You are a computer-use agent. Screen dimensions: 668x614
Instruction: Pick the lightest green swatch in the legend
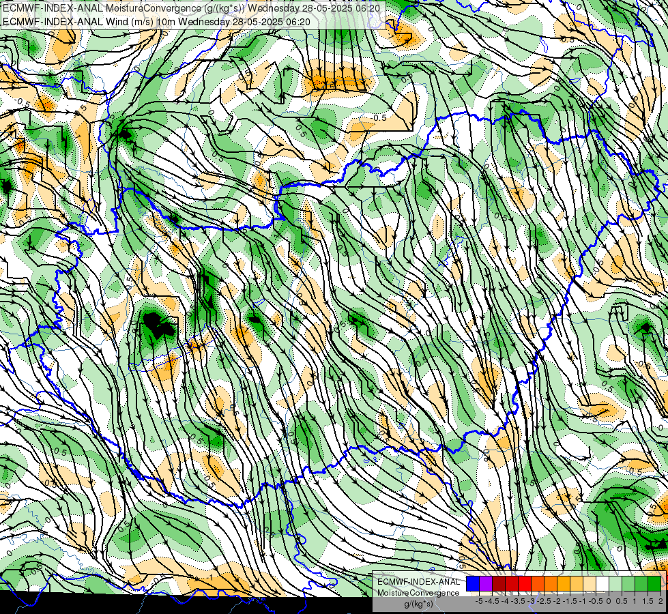[615, 584]
